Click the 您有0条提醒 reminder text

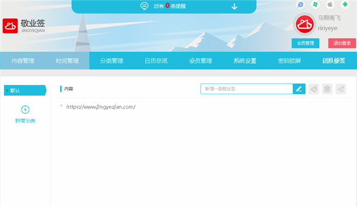tap(170, 6)
